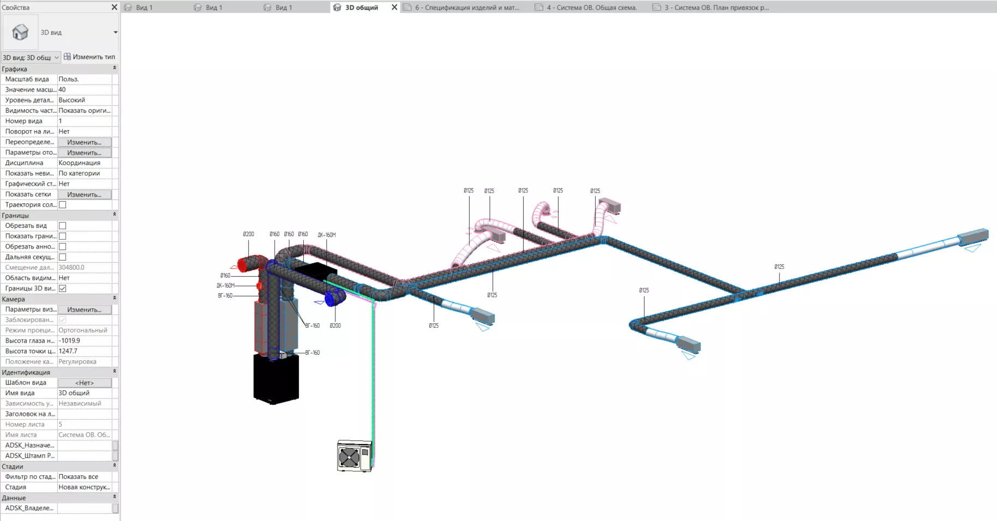The height and width of the screenshot is (521, 997).
Task: Select the blue Ø200 duct end cap
Action: tap(333, 298)
